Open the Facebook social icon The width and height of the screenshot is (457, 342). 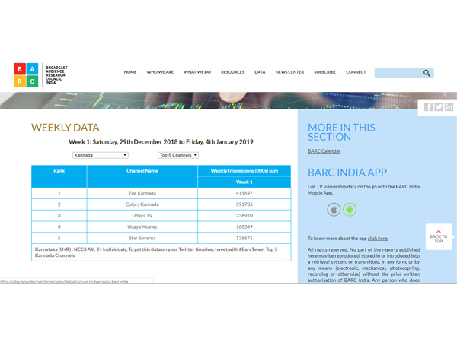[429, 107]
